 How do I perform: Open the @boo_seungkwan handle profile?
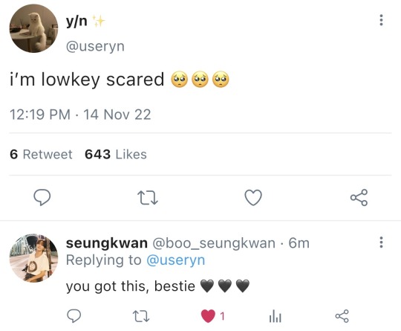[214, 243]
